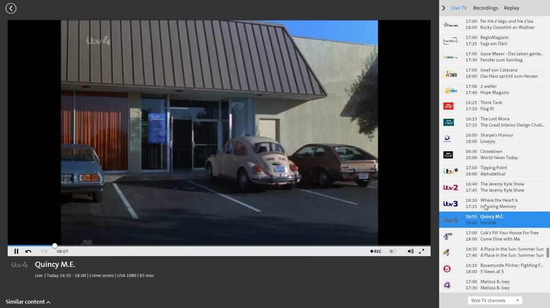Image resolution: width=550 pixels, height=308 pixels.
Task: Select the ITV2 channel logo
Action: coord(450,188)
